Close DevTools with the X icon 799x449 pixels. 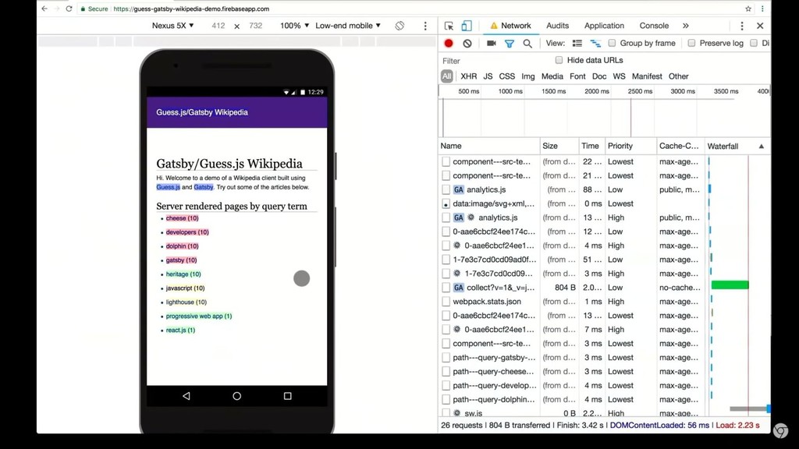760,26
